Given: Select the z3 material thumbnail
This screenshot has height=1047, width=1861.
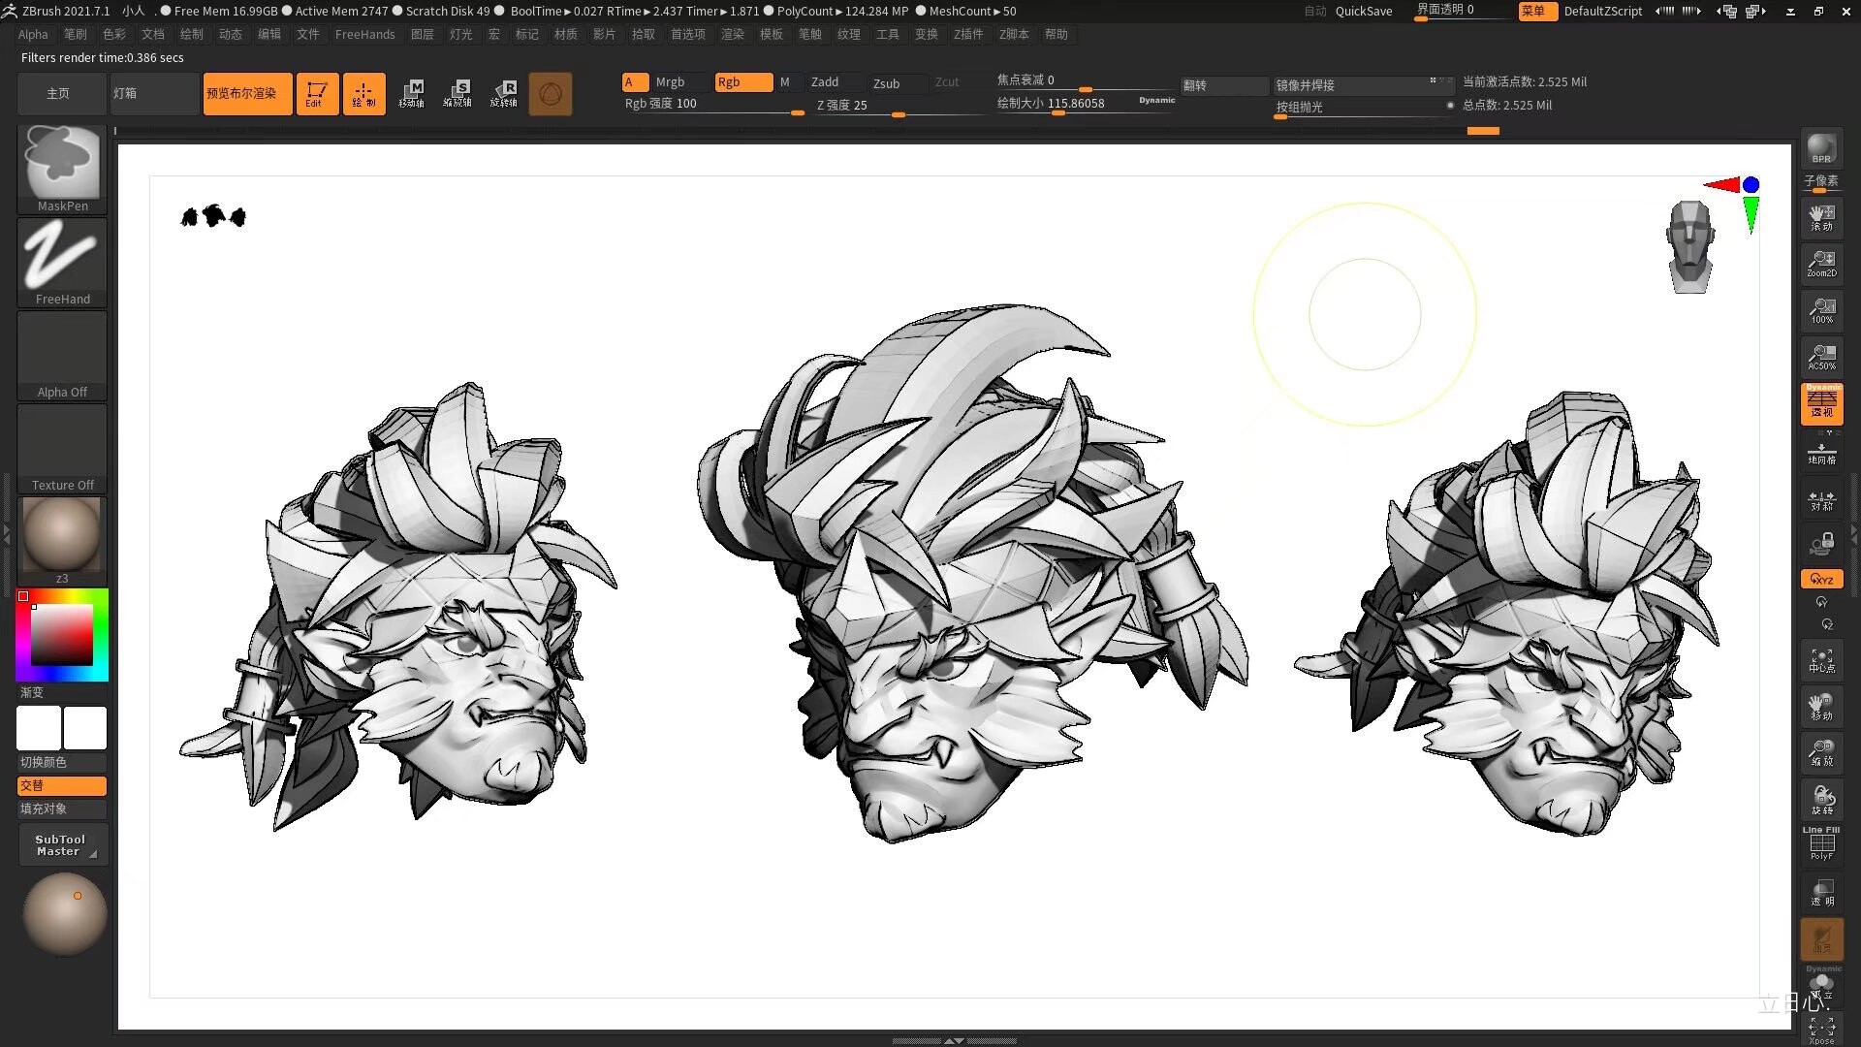Looking at the screenshot, I should point(61,535).
